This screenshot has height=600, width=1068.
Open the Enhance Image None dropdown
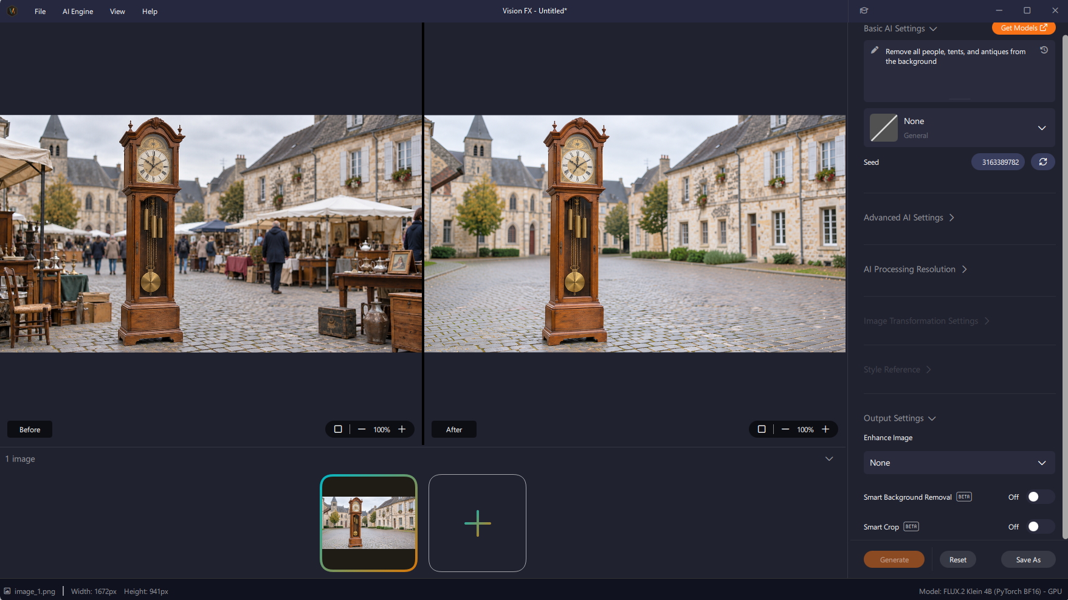coord(959,463)
